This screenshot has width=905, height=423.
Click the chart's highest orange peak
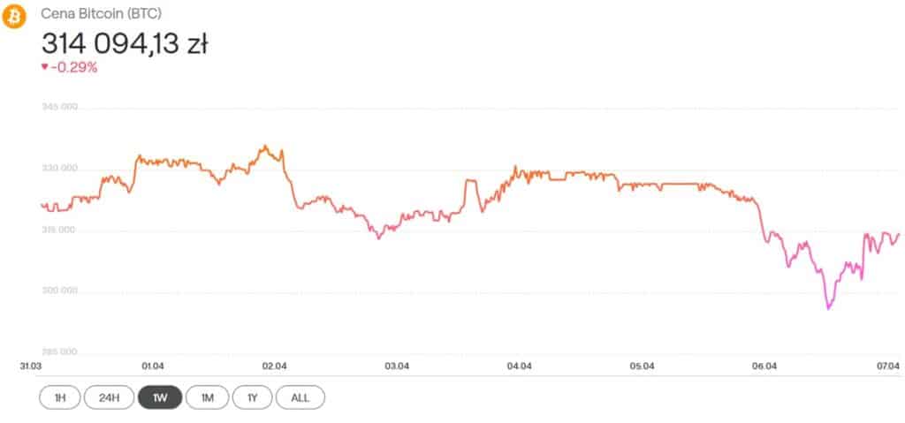[264, 146]
